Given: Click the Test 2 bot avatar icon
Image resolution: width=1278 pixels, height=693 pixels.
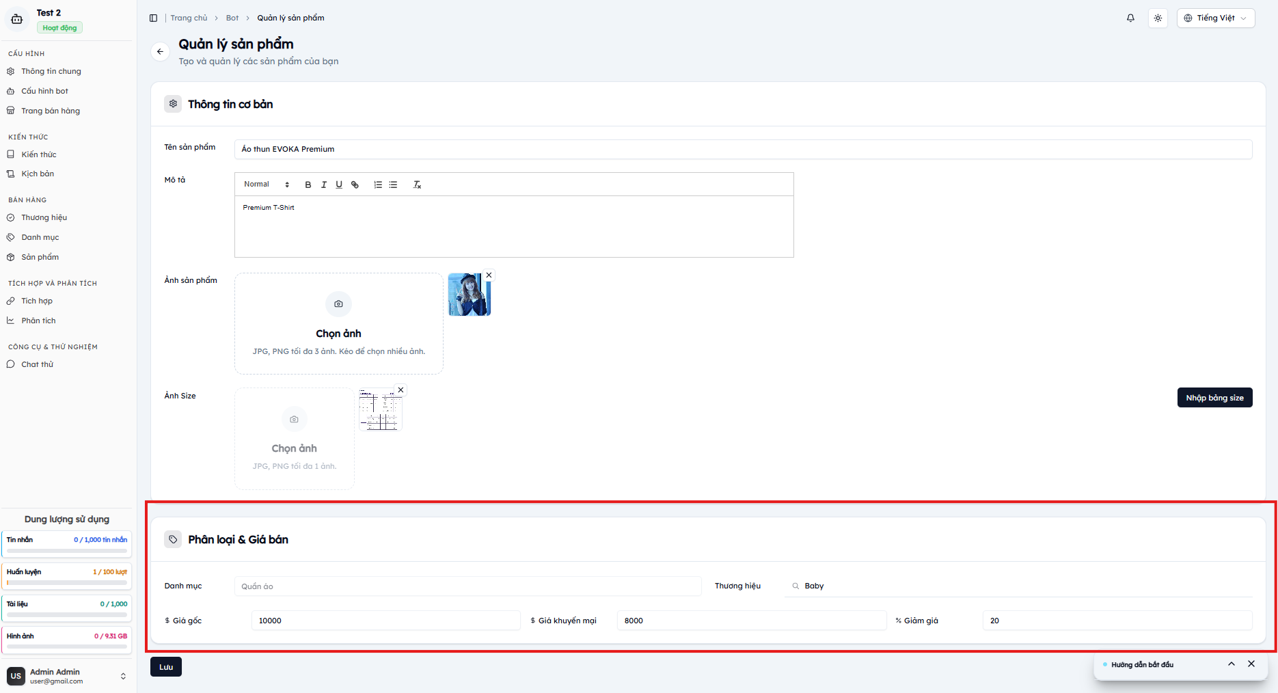Looking at the screenshot, I should (x=17, y=19).
